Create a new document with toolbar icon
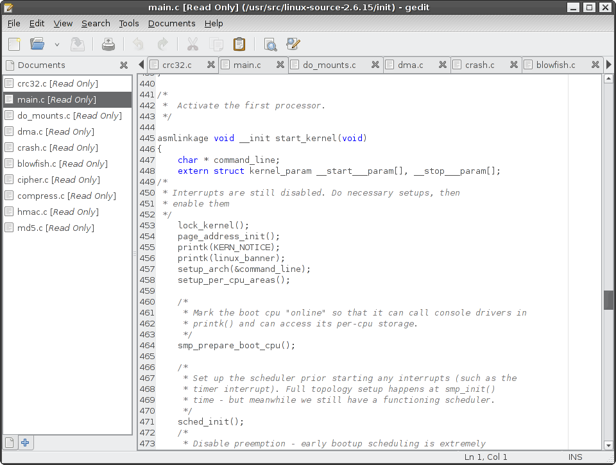616x465 pixels. (15, 44)
